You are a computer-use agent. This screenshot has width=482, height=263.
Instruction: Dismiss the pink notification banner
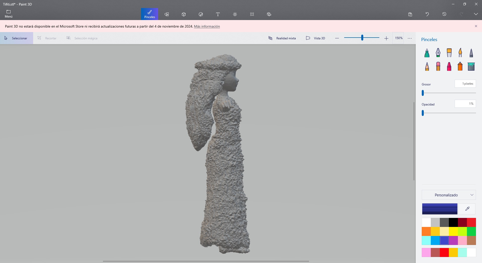476,26
